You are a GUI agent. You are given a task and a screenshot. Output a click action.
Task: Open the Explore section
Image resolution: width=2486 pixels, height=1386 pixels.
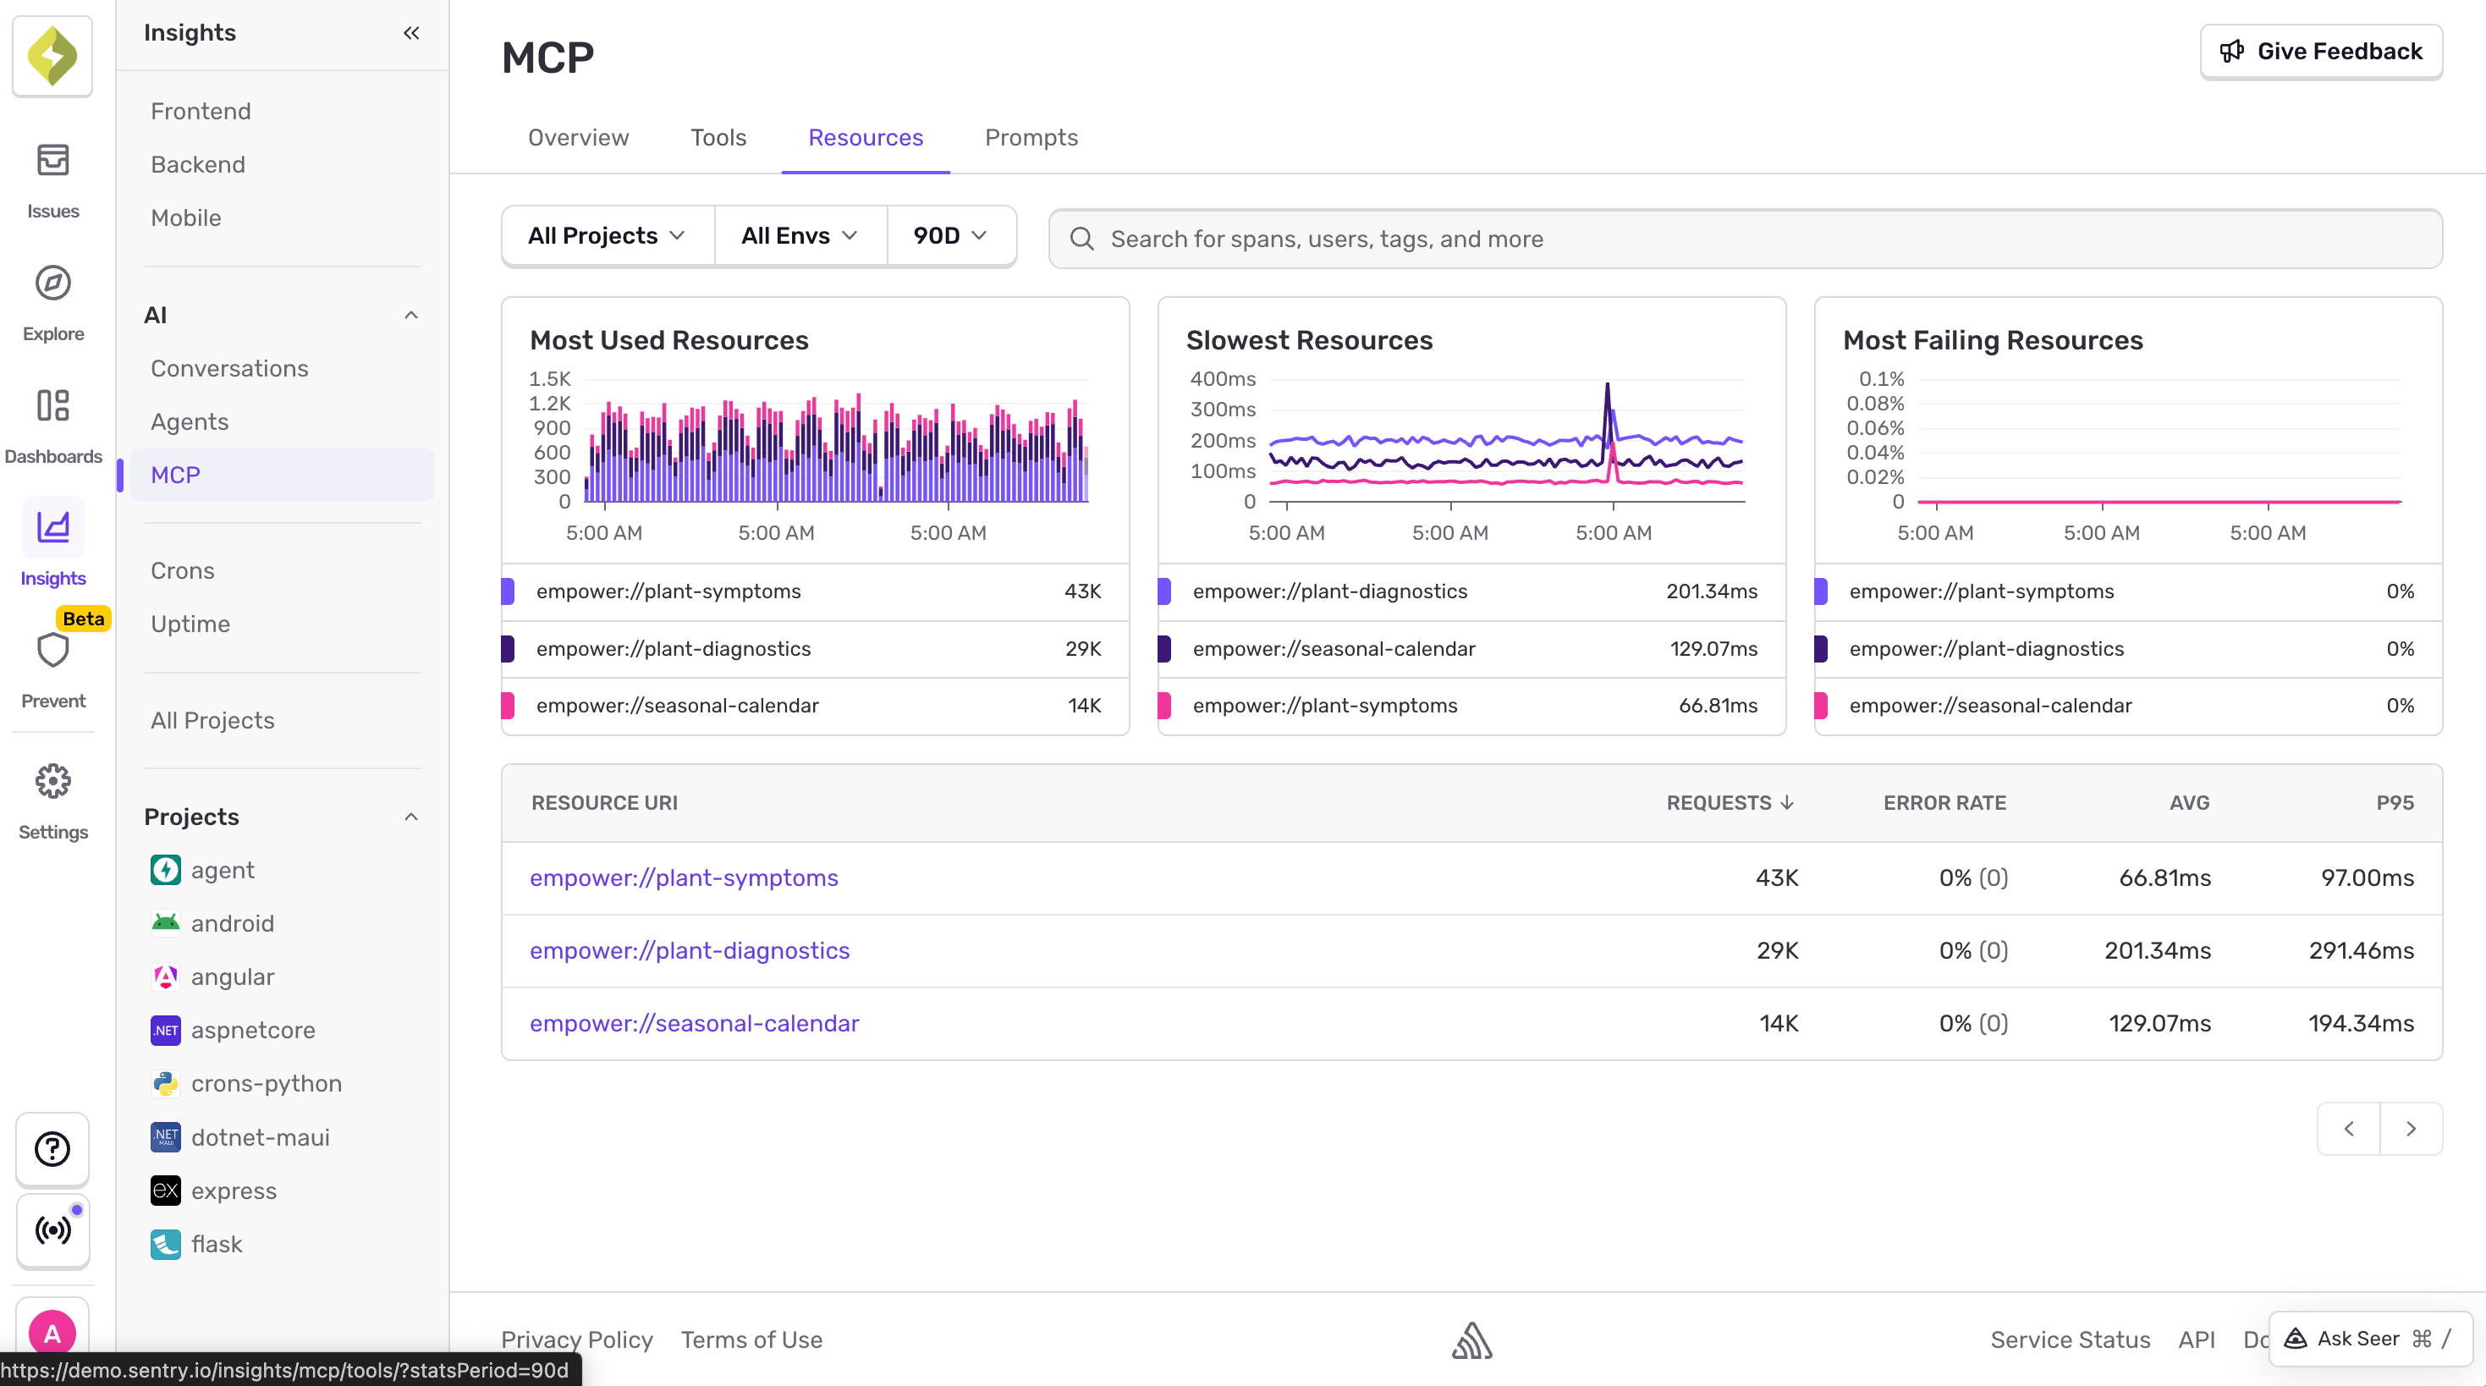(52, 302)
